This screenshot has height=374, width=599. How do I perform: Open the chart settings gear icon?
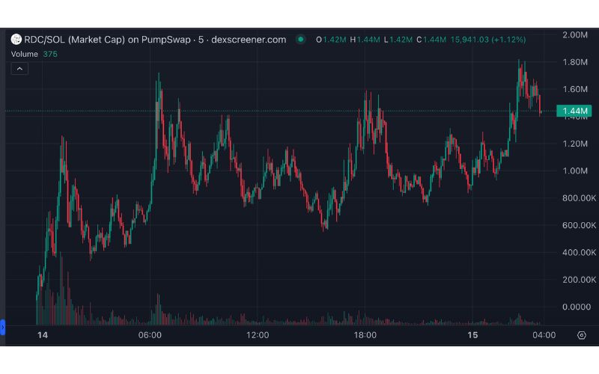[x=582, y=335]
